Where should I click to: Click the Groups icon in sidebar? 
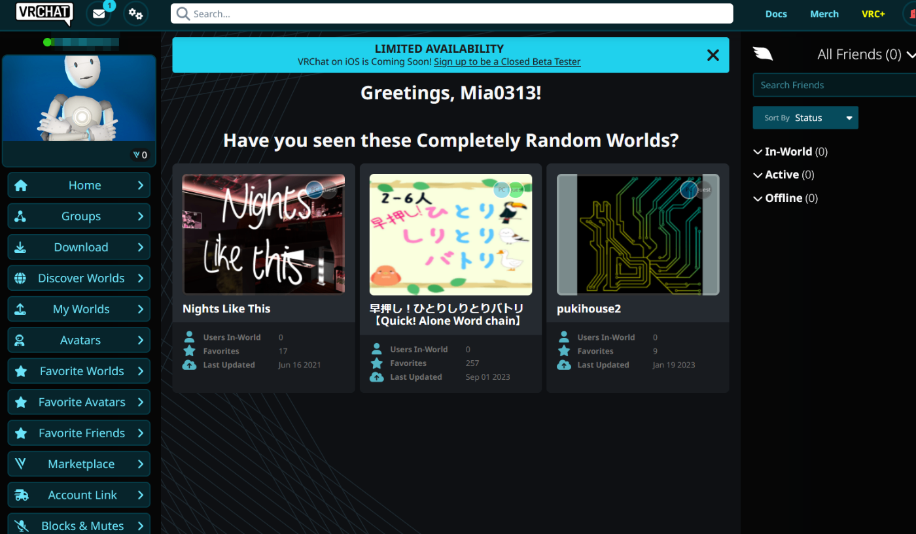click(21, 216)
